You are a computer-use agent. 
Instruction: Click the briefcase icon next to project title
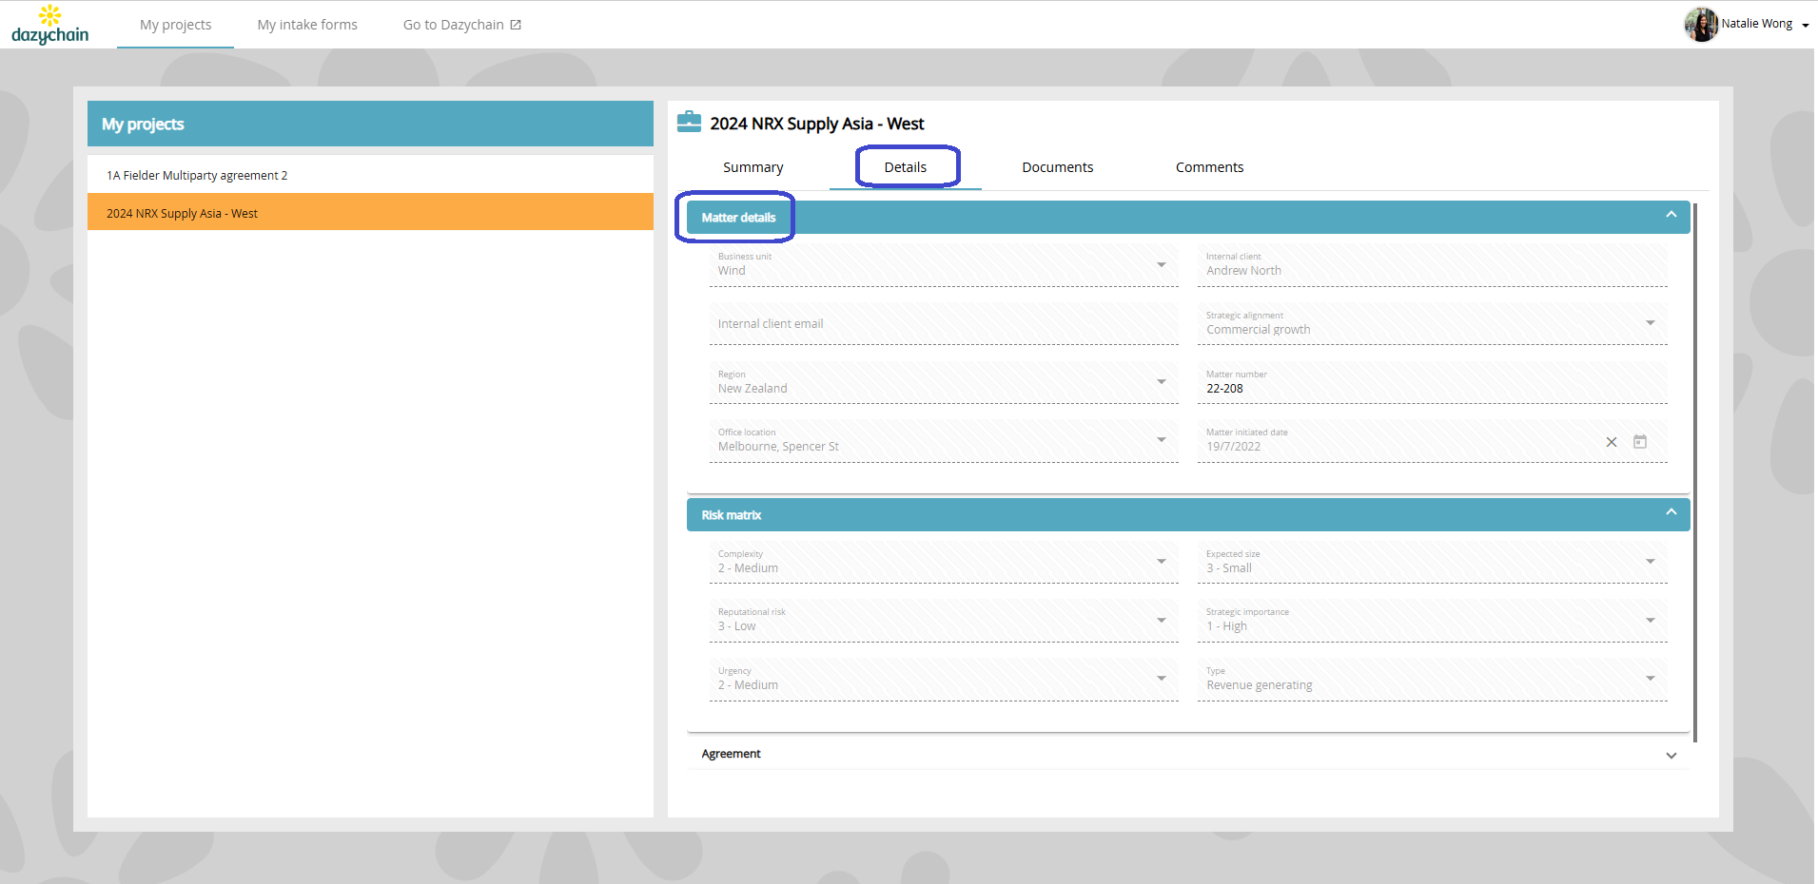click(x=689, y=122)
